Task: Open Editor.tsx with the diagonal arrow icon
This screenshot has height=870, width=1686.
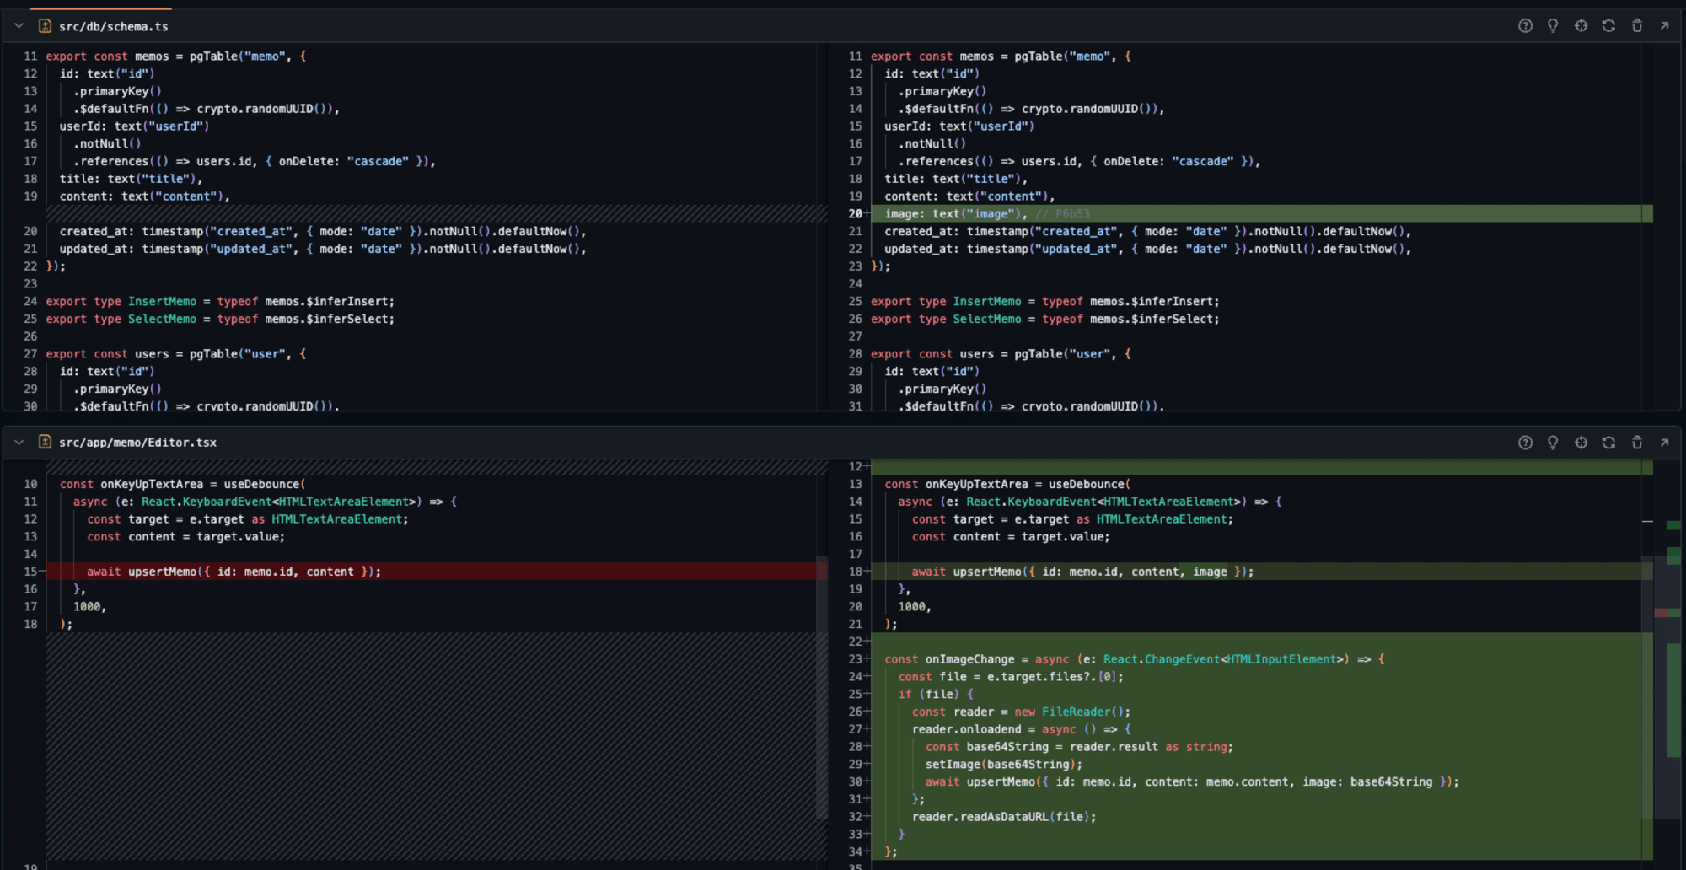Action: click(x=1664, y=443)
